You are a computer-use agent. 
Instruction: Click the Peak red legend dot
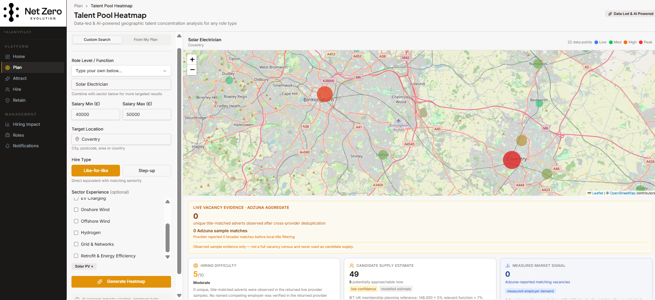(x=641, y=42)
